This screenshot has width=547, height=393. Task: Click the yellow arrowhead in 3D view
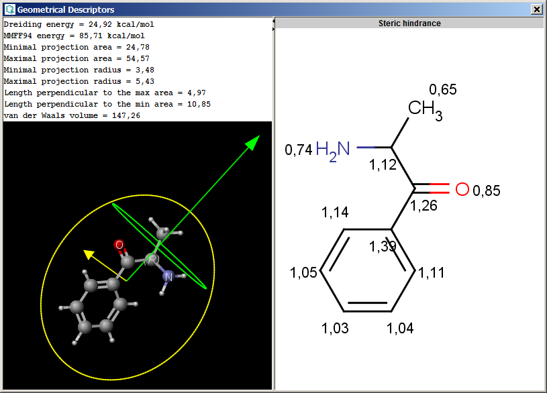89,254
